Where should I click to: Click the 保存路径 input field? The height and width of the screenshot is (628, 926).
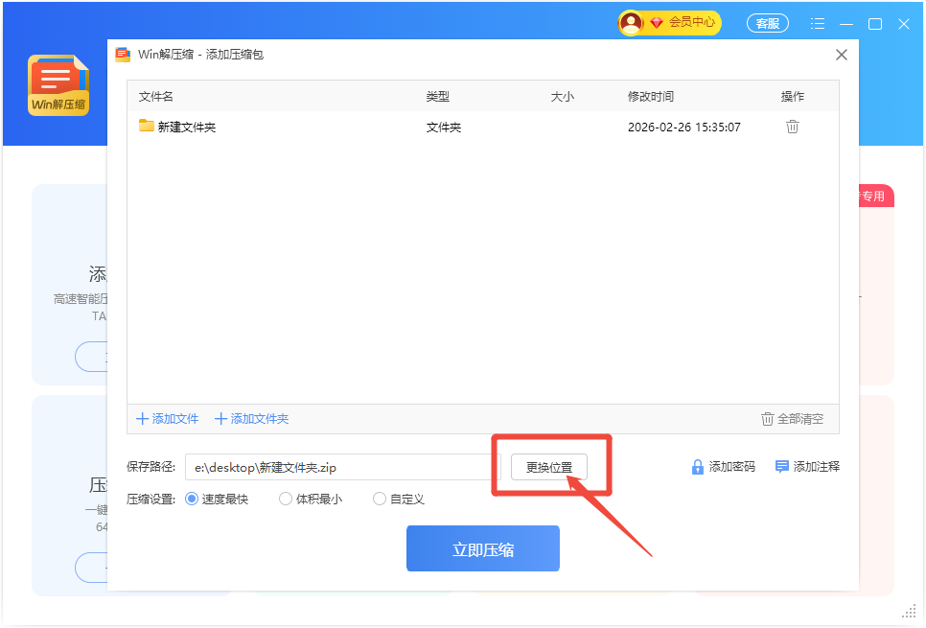pyautogui.click(x=341, y=467)
